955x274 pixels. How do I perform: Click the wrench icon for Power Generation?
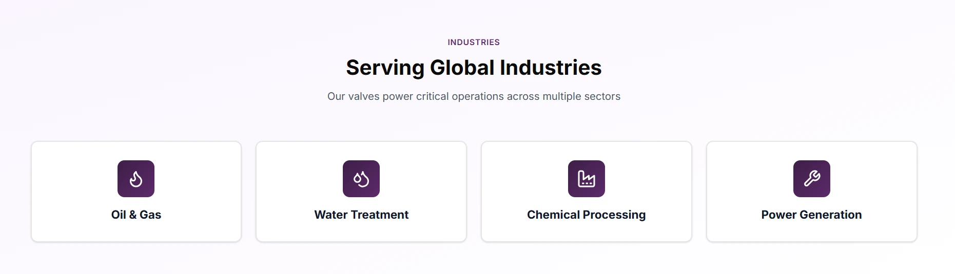pos(812,179)
